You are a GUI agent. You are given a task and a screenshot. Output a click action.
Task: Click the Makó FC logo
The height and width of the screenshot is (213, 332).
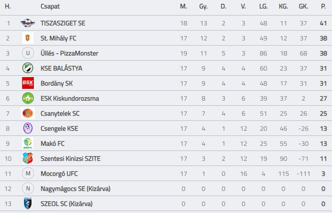point(28,143)
